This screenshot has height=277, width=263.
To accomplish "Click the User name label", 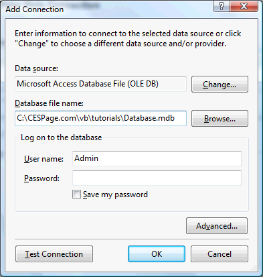I will click(x=43, y=159).
